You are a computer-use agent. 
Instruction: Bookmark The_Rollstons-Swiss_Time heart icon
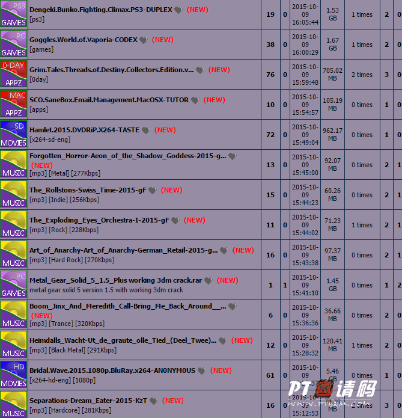[x=153, y=191]
